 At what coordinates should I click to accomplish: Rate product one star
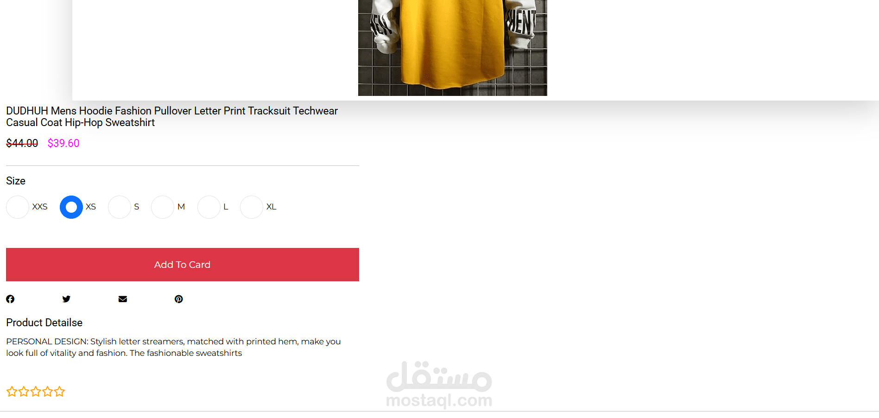point(12,392)
